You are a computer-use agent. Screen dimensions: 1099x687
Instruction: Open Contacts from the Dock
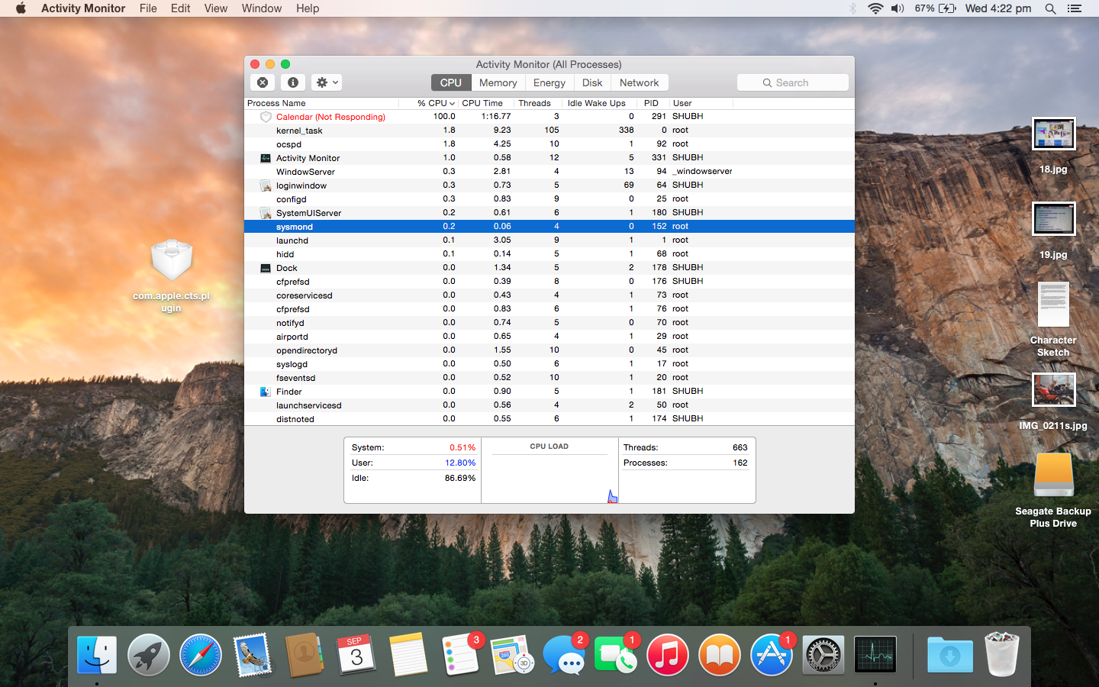pyautogui.click(x=305, y=655)
